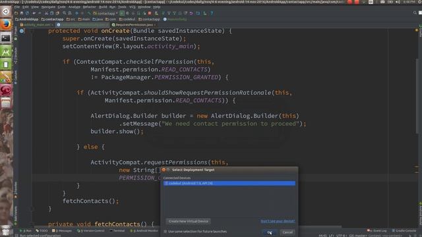The image size is (422, 237).
Task: Click the onCreate override gutter icon
Action: pos(22,31)
